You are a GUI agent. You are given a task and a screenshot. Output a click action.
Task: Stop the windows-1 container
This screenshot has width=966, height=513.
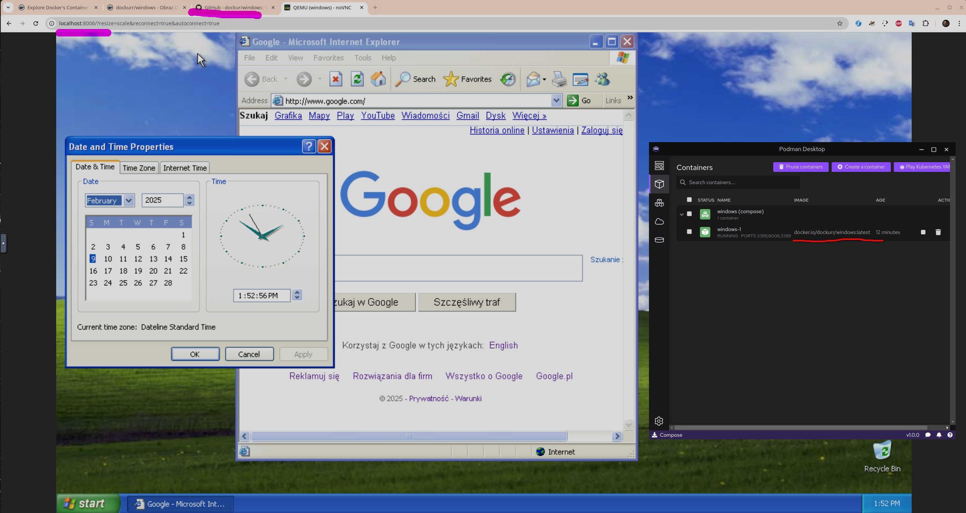coord(923,233)
